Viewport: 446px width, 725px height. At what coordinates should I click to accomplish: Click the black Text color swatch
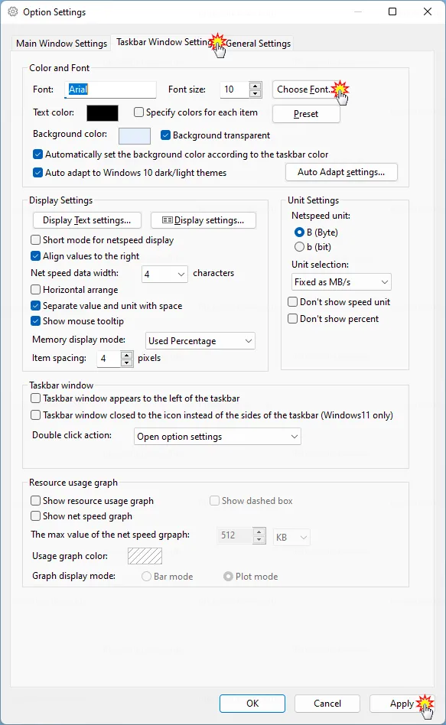[103, 113]
